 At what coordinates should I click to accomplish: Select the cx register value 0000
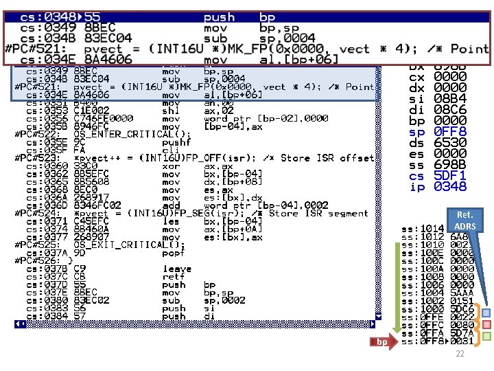450,77
